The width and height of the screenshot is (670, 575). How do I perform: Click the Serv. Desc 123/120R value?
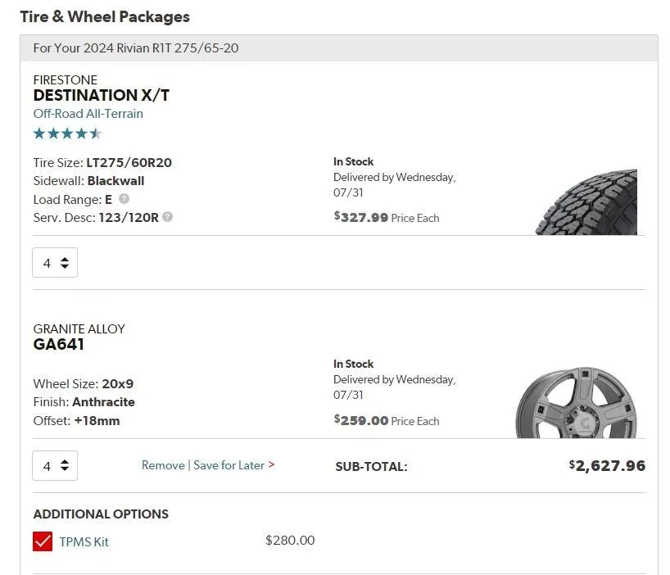click(x=129, y=217)
